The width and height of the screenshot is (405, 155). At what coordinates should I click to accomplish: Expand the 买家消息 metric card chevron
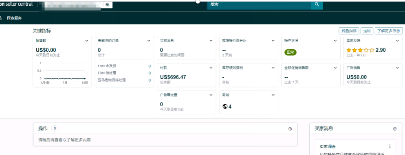211,41
